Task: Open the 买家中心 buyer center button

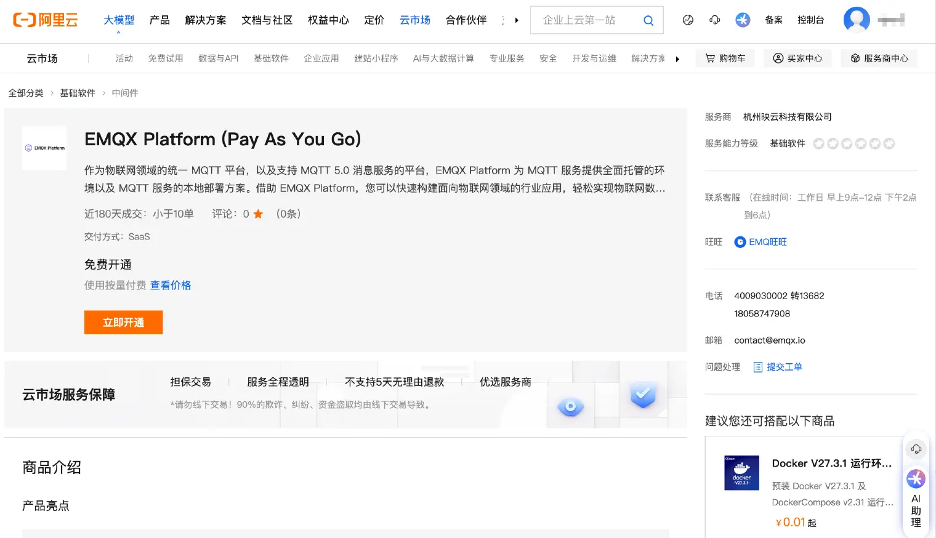Action: click(797, 58)
